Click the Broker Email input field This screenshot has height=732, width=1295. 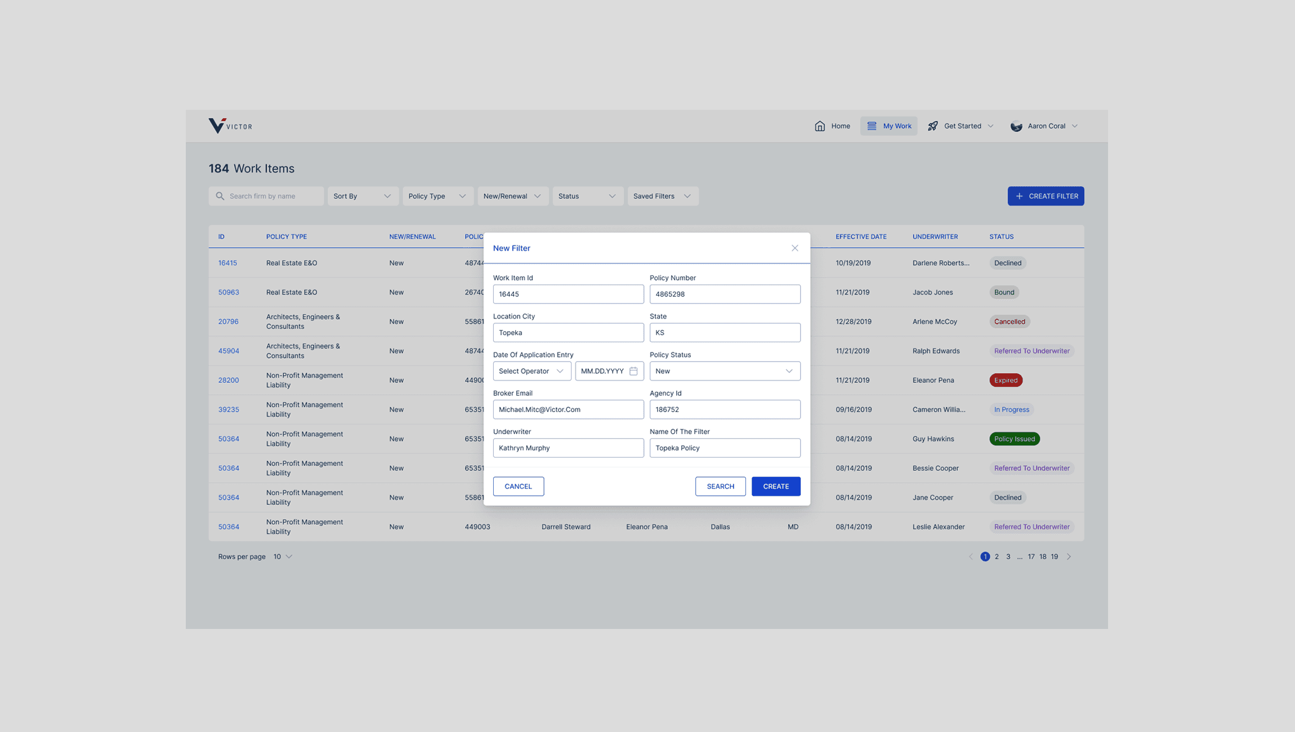pyautogui.click(x=568, y=409)
